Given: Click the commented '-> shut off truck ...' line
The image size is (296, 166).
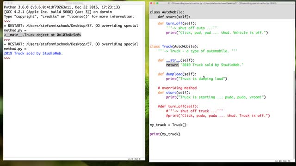Looking at the screenshot, I should [194, 111].
